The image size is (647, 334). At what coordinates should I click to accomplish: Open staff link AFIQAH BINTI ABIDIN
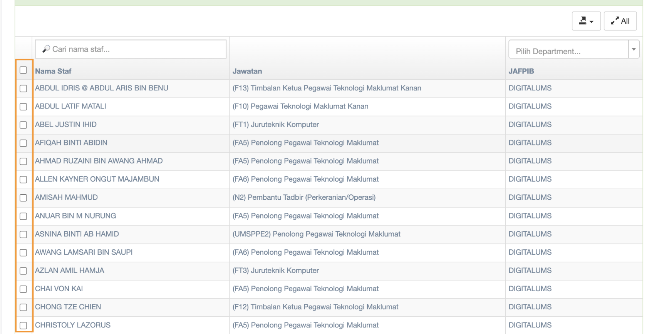[x=71, y=143]
